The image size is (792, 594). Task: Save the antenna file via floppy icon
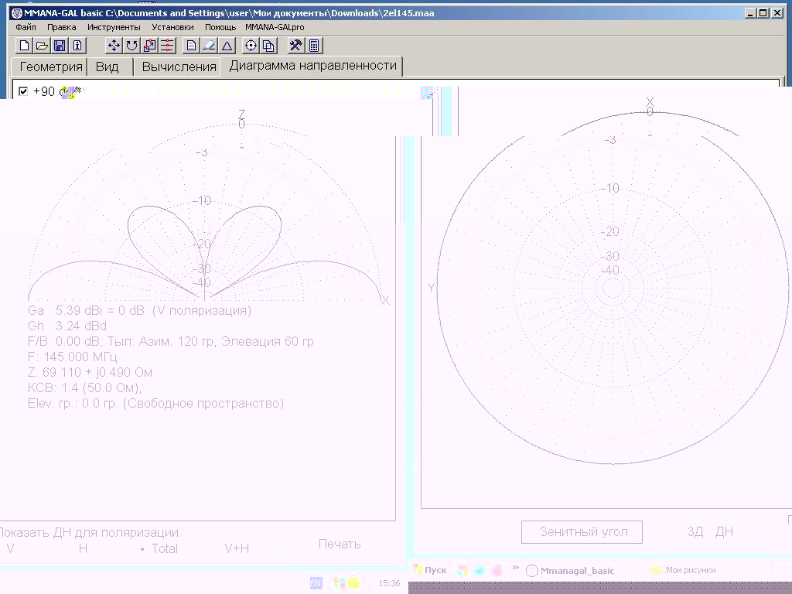coord(60,46)
